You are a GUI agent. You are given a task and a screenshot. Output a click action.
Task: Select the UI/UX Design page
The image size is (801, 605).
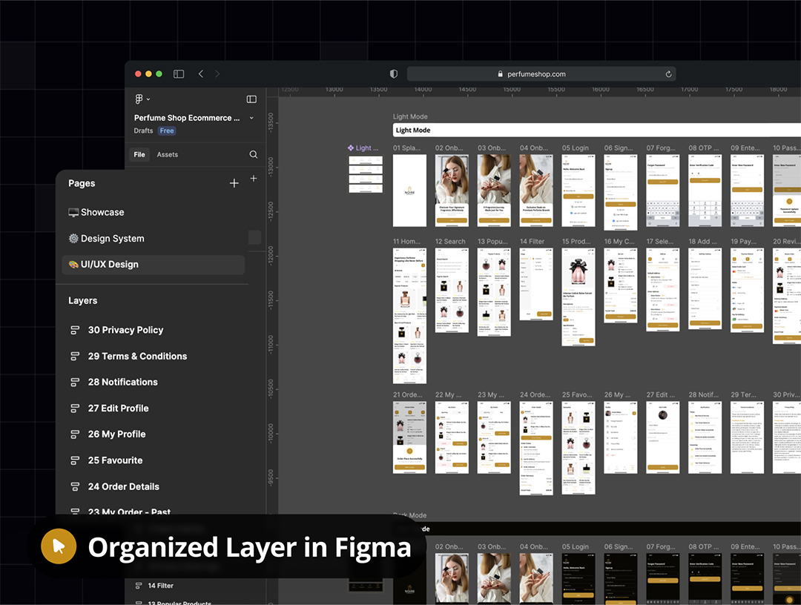pyautogui.click(x=109, y=265)
